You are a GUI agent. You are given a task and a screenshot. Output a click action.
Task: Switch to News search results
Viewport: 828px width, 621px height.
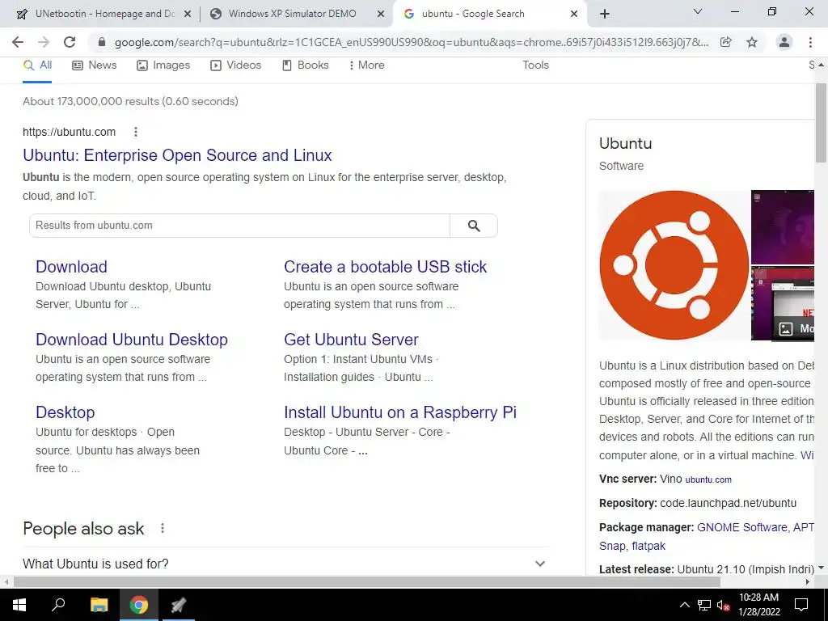point(95,65)
